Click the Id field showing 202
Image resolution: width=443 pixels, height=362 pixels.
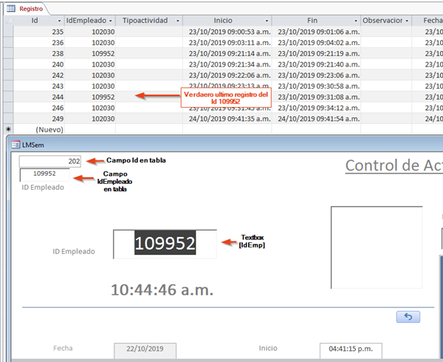click(x=49, y=161)
